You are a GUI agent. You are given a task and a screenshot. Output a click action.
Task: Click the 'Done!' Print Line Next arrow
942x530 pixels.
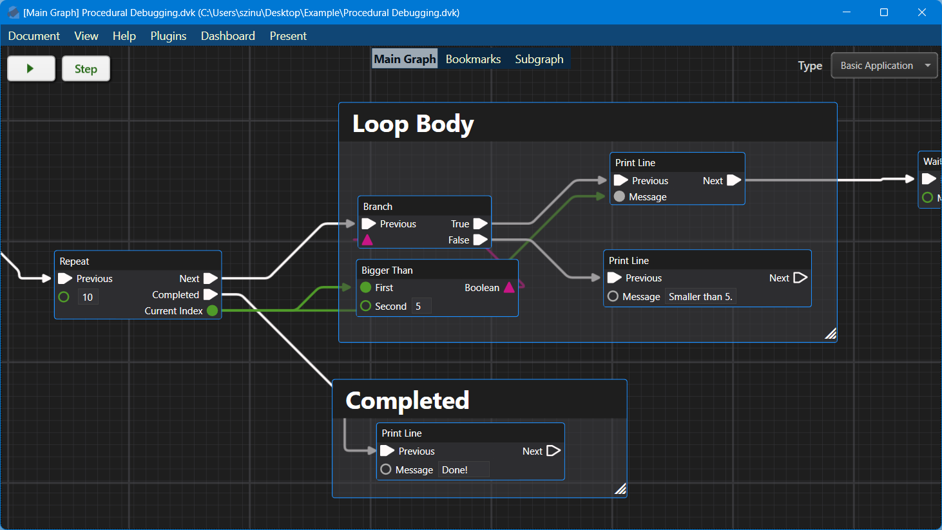coord(553,451)
